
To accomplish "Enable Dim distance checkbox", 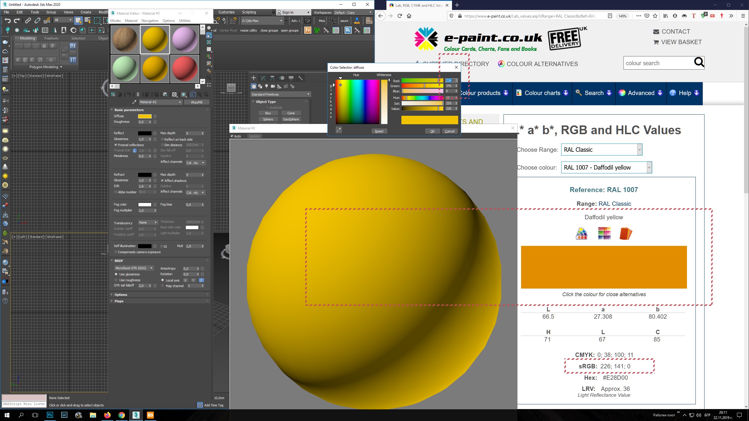I will click(x=162, y=145).
